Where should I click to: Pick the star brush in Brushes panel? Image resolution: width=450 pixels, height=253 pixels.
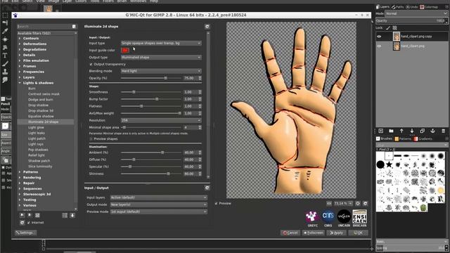(389, 164)
